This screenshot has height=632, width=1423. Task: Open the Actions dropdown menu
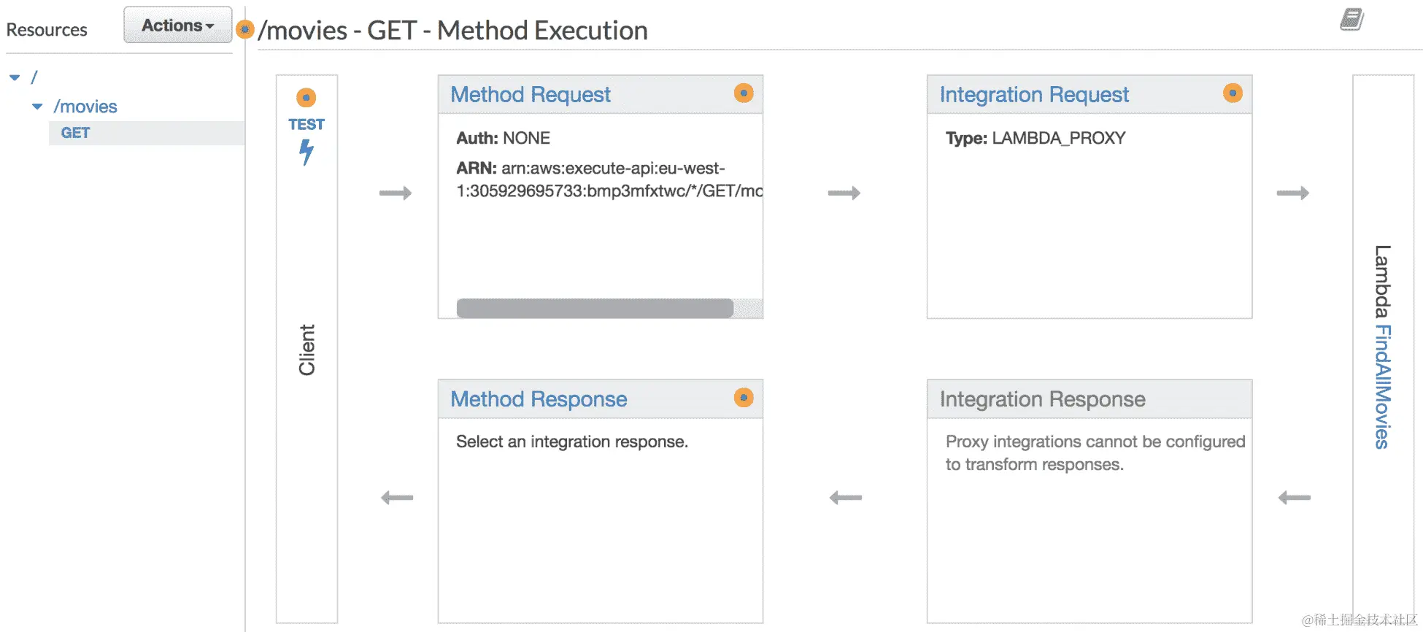coord(177,26)
